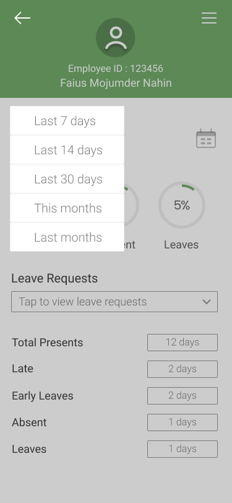Select Last 7 days option
This screenshot has height=503, width=232.
(x=67, y=121)
